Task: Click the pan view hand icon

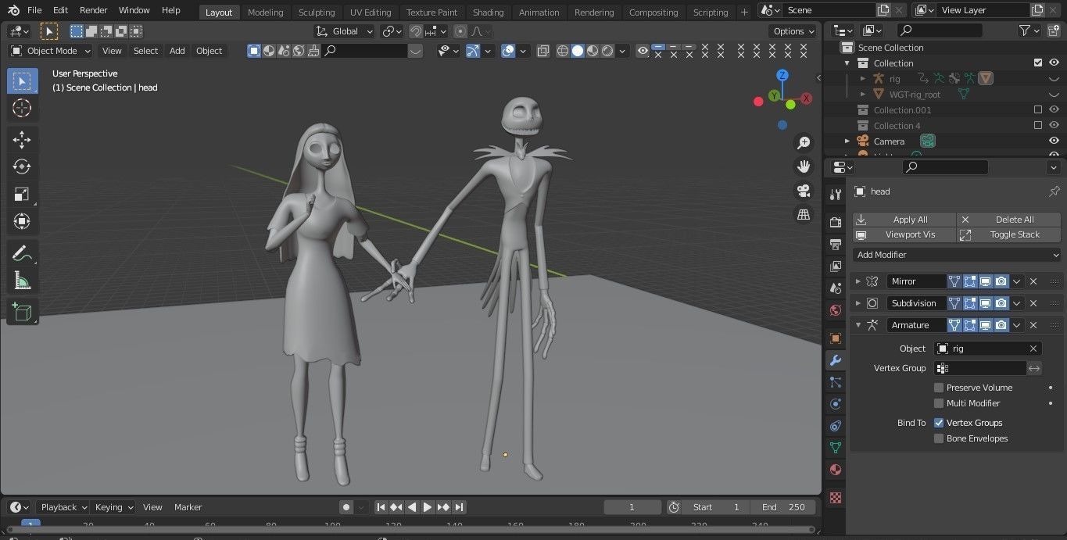Action: pos(803,166)
